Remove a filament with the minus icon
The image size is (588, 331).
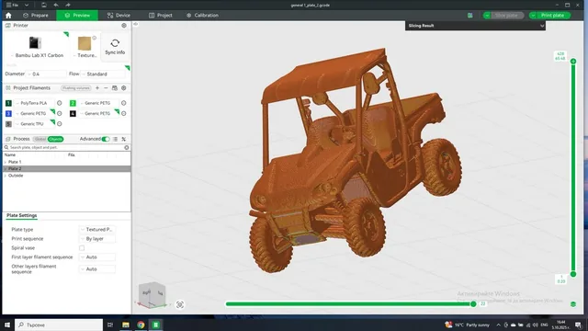tap(106, 88)
